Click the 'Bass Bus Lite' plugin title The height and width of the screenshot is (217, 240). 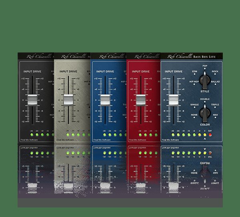coord(204,57)
